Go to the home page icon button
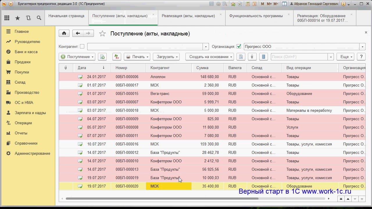Screen dimensions: 372x209 pos(64,33)
